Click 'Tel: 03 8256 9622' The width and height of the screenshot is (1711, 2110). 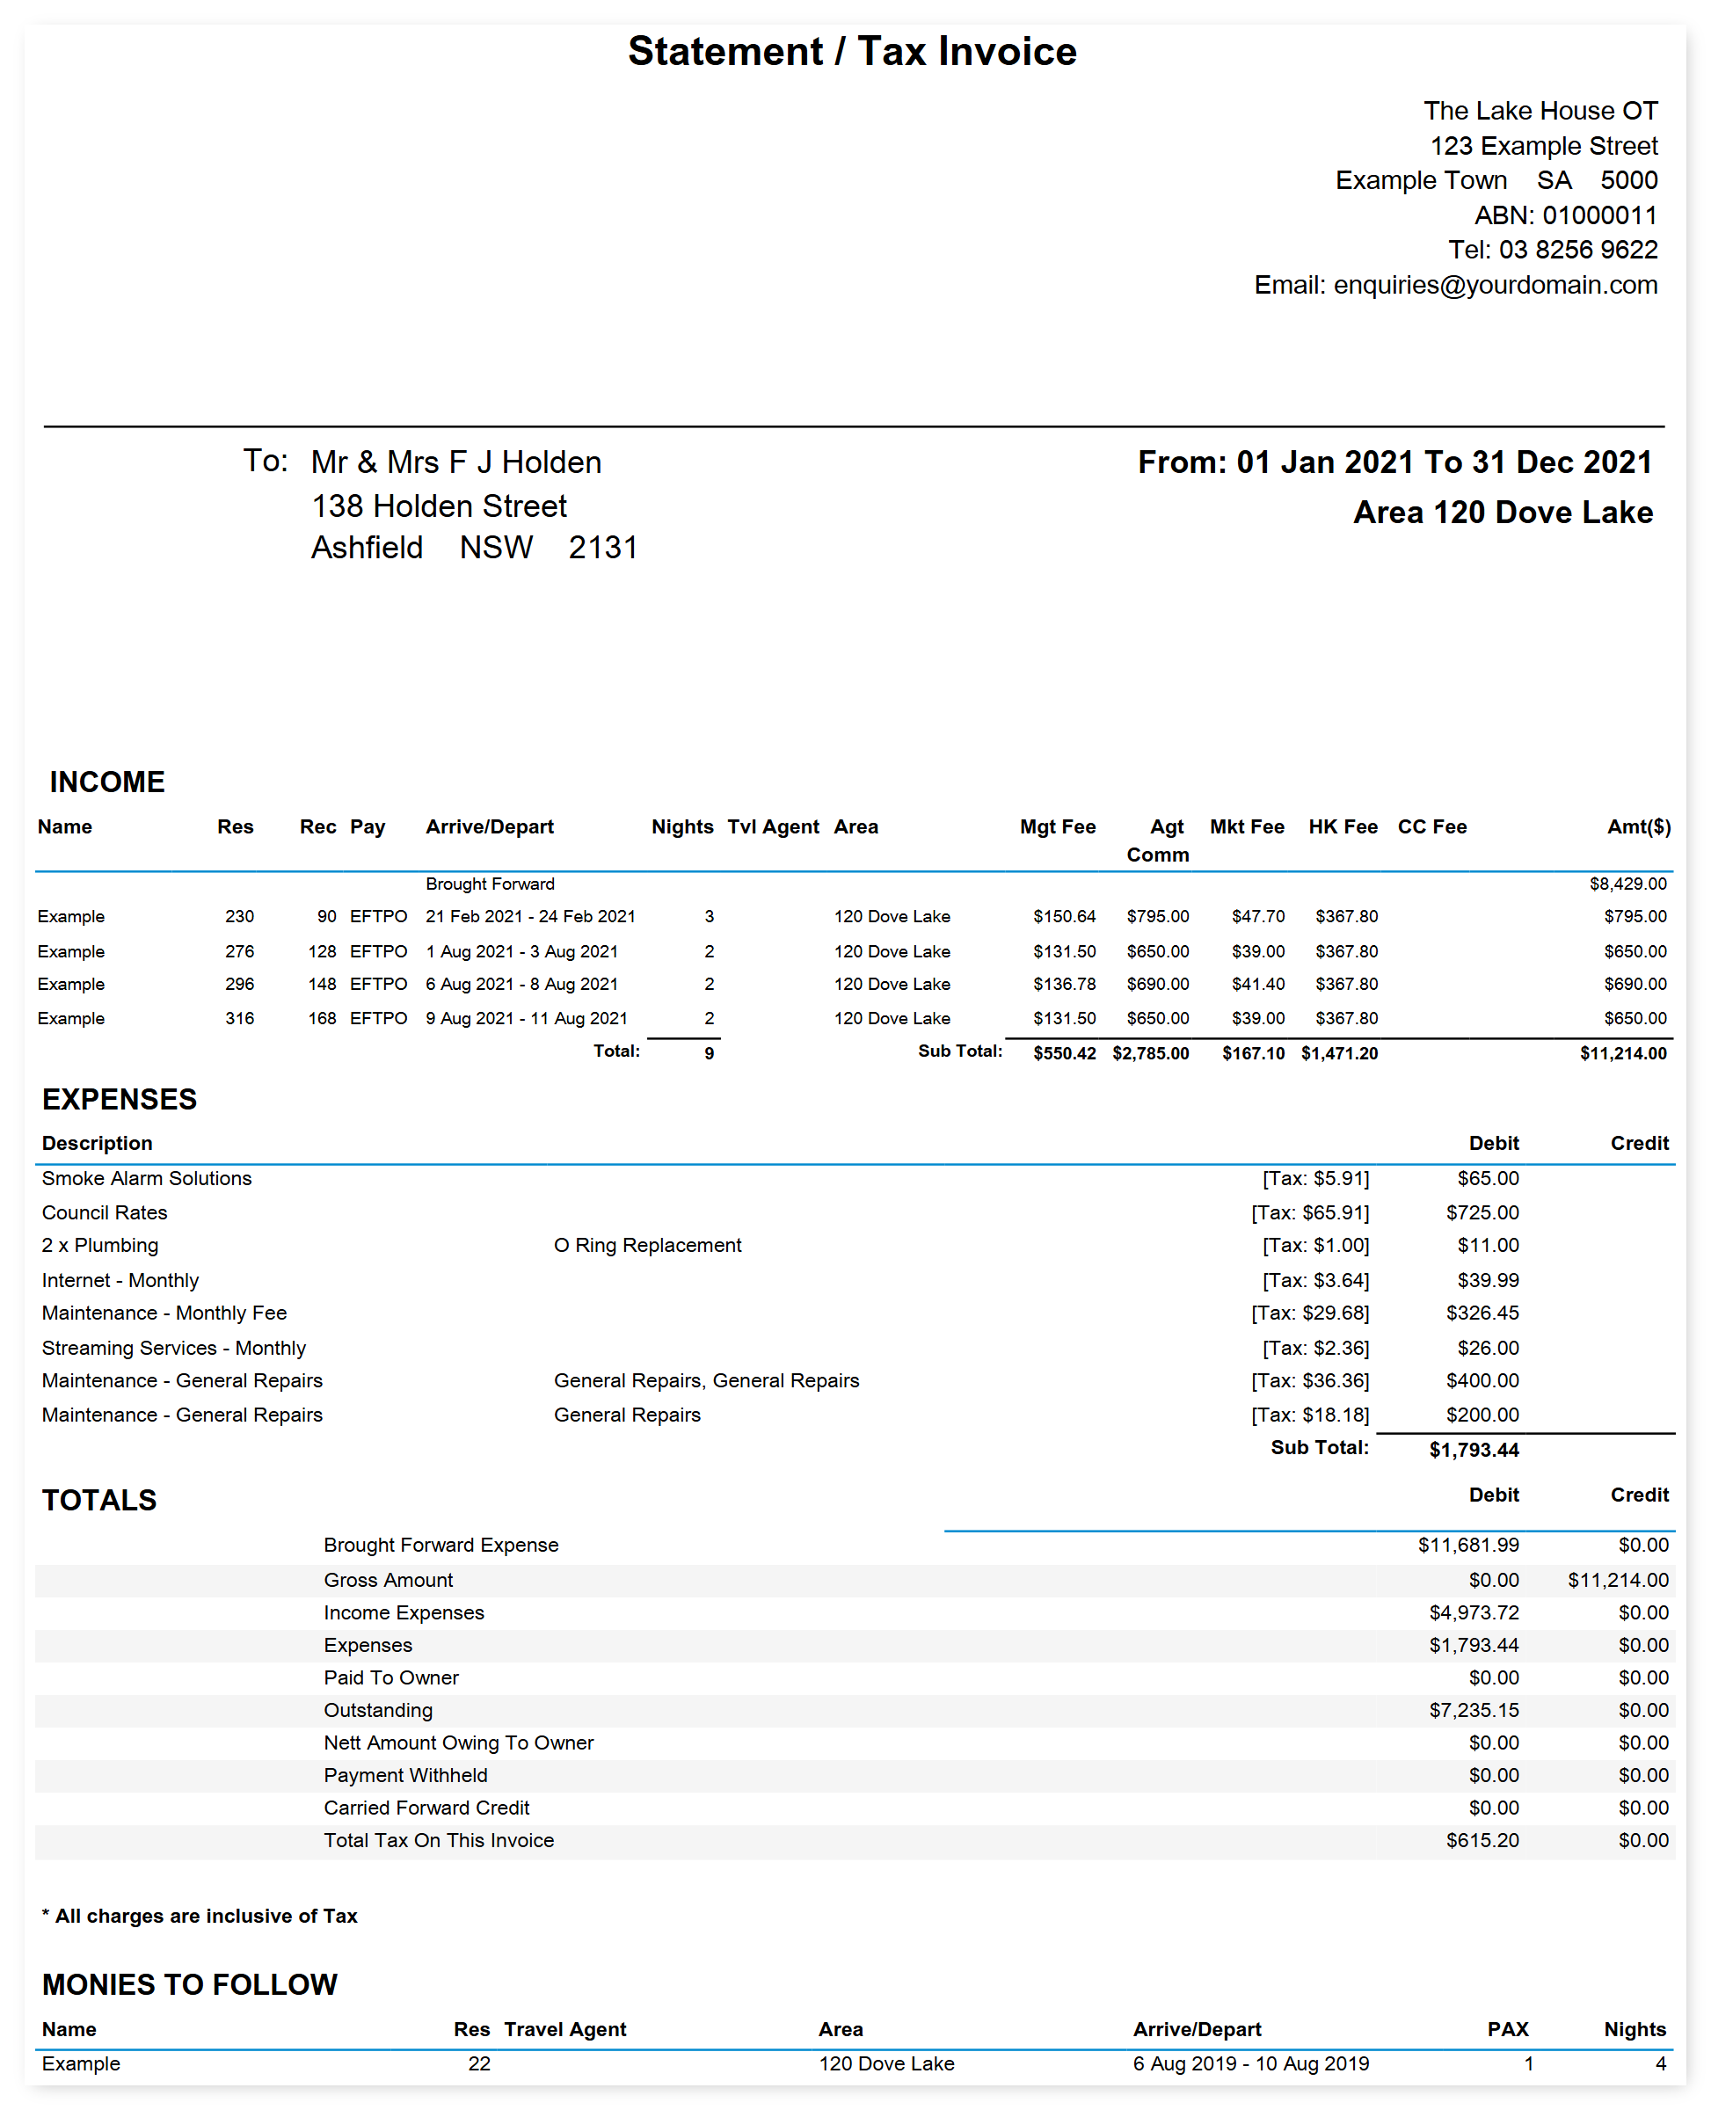coord(1553,250)
